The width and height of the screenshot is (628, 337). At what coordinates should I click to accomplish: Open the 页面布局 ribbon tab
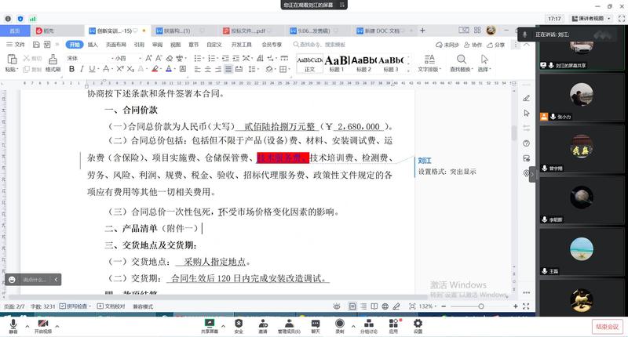point(115,45)
